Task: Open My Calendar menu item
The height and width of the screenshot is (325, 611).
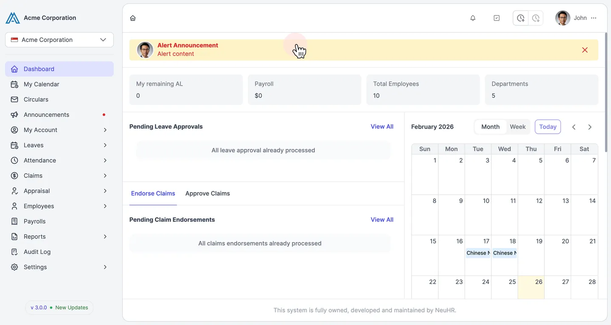Action: click(59, 84)
